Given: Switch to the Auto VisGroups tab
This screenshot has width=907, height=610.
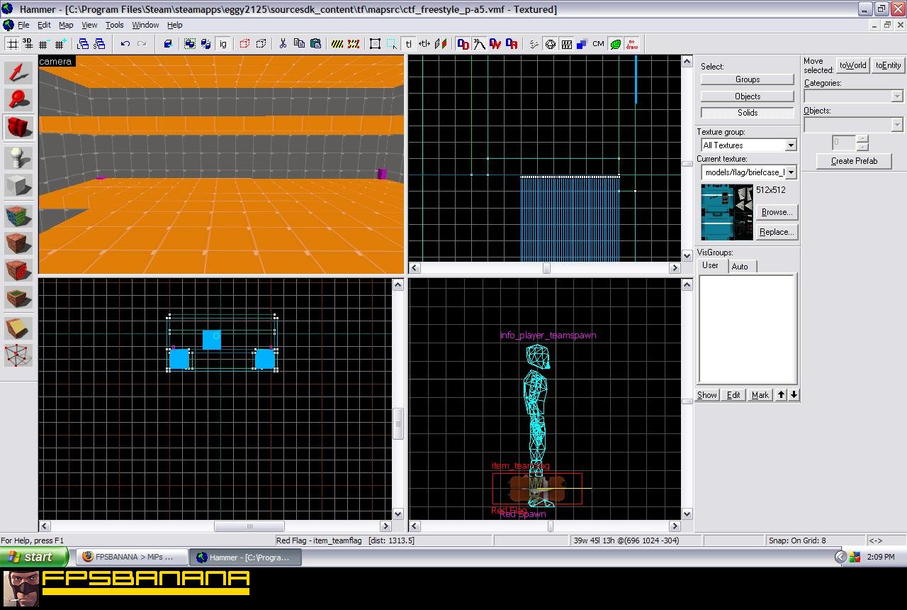Looking at the screenshot, I should (740, 267).
